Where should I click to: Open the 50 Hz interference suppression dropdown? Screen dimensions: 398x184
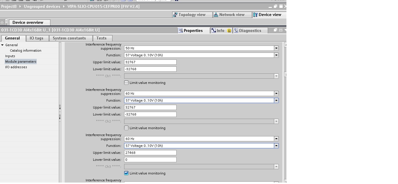pos(276,48)
